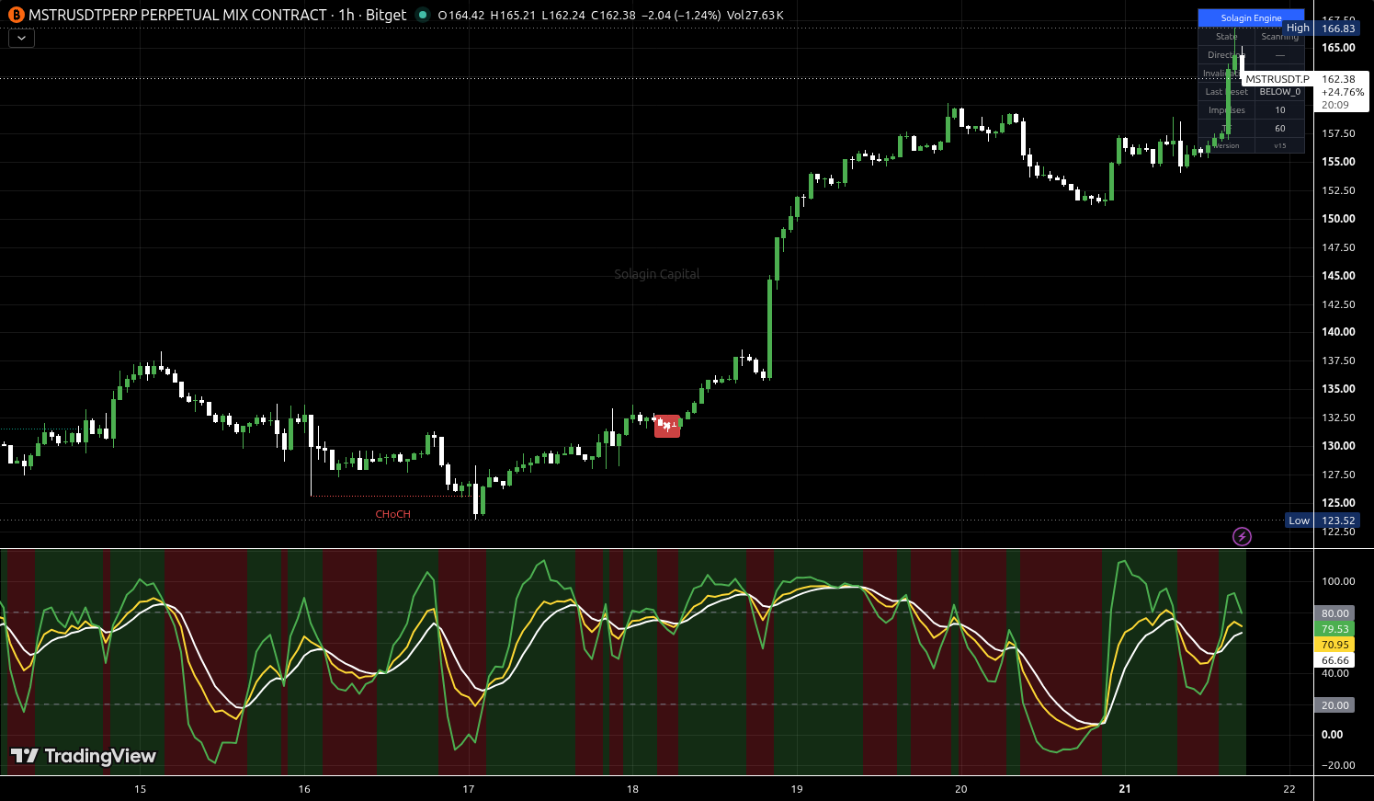This screenshot has width=1374, height=801.
Task: Click date 15 on time axis
Action: (x=141, y=789)
